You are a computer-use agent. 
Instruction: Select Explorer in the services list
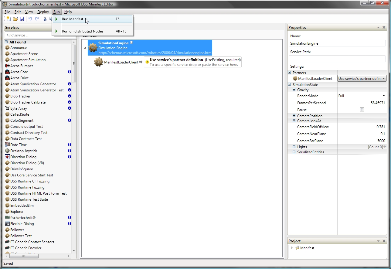[x=17, y=212]
